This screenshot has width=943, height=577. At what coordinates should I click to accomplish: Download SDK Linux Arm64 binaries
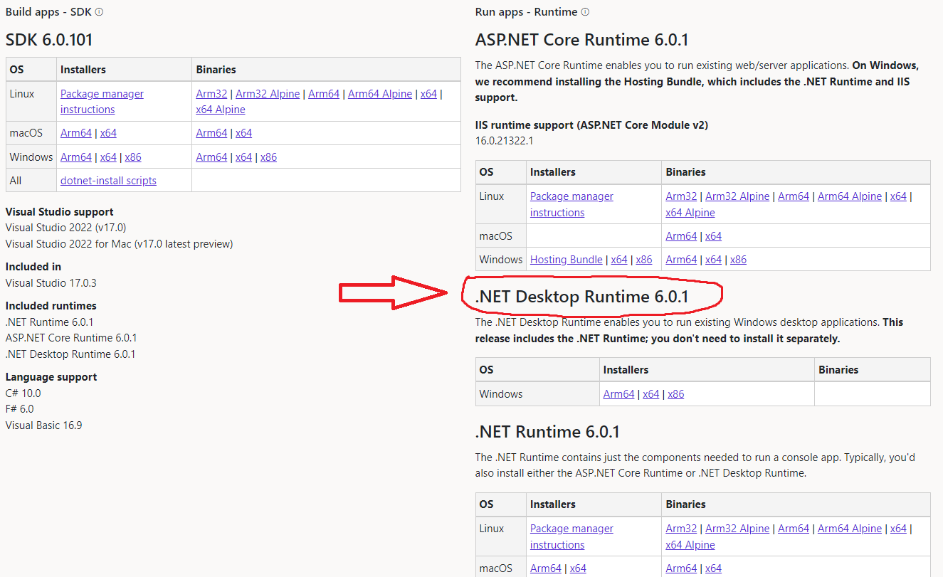pos(324,94)
